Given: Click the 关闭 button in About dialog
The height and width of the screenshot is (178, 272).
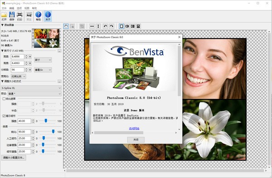Looking at the screenshot, I should tap(136, 139).
